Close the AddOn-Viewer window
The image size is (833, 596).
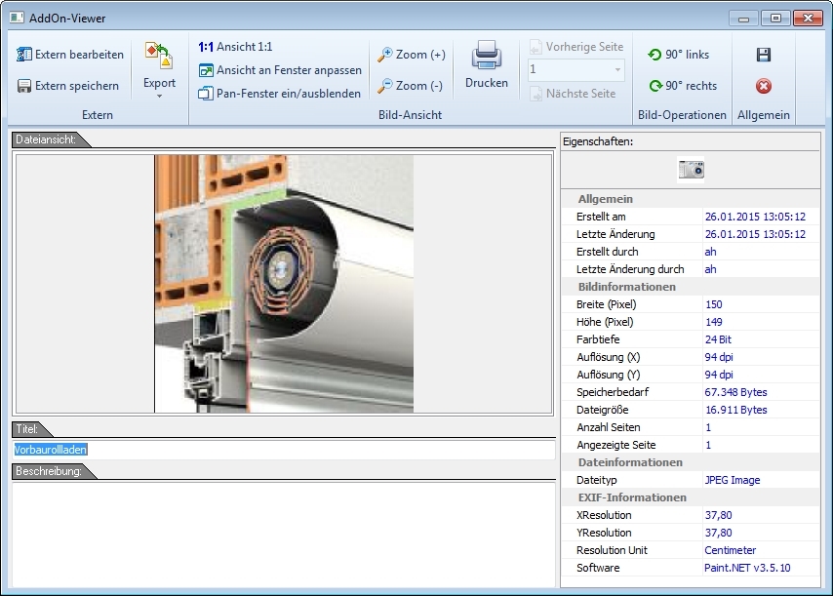808,19
